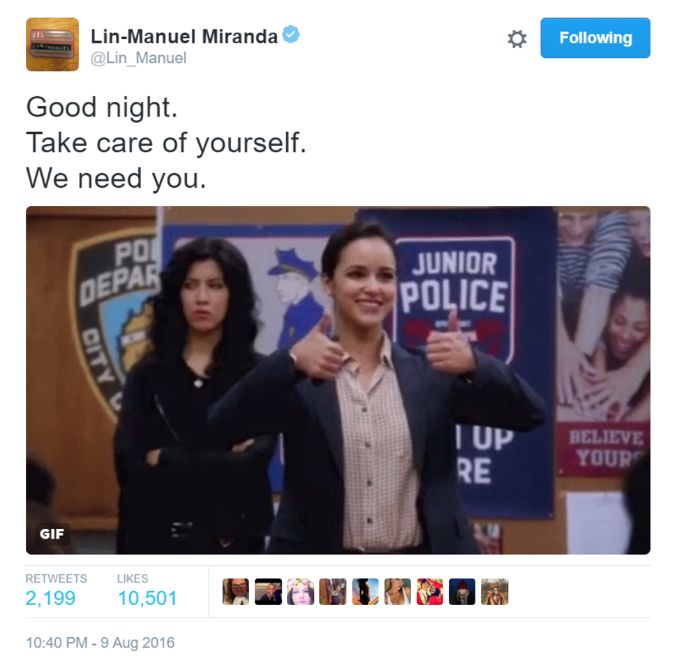
Task: Open Lin-Manuel Miranda's profile avatar
Action: pos(52,45)
